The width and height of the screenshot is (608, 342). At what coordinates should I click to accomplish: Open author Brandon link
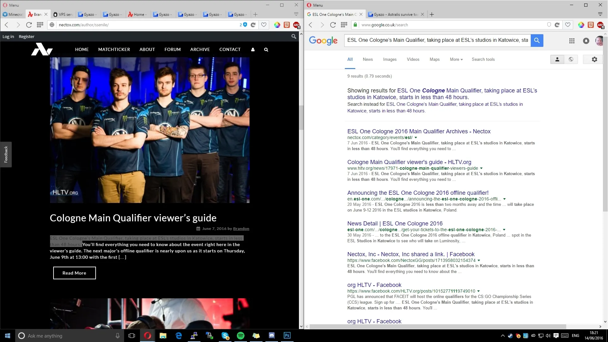(x=241, y=229)
